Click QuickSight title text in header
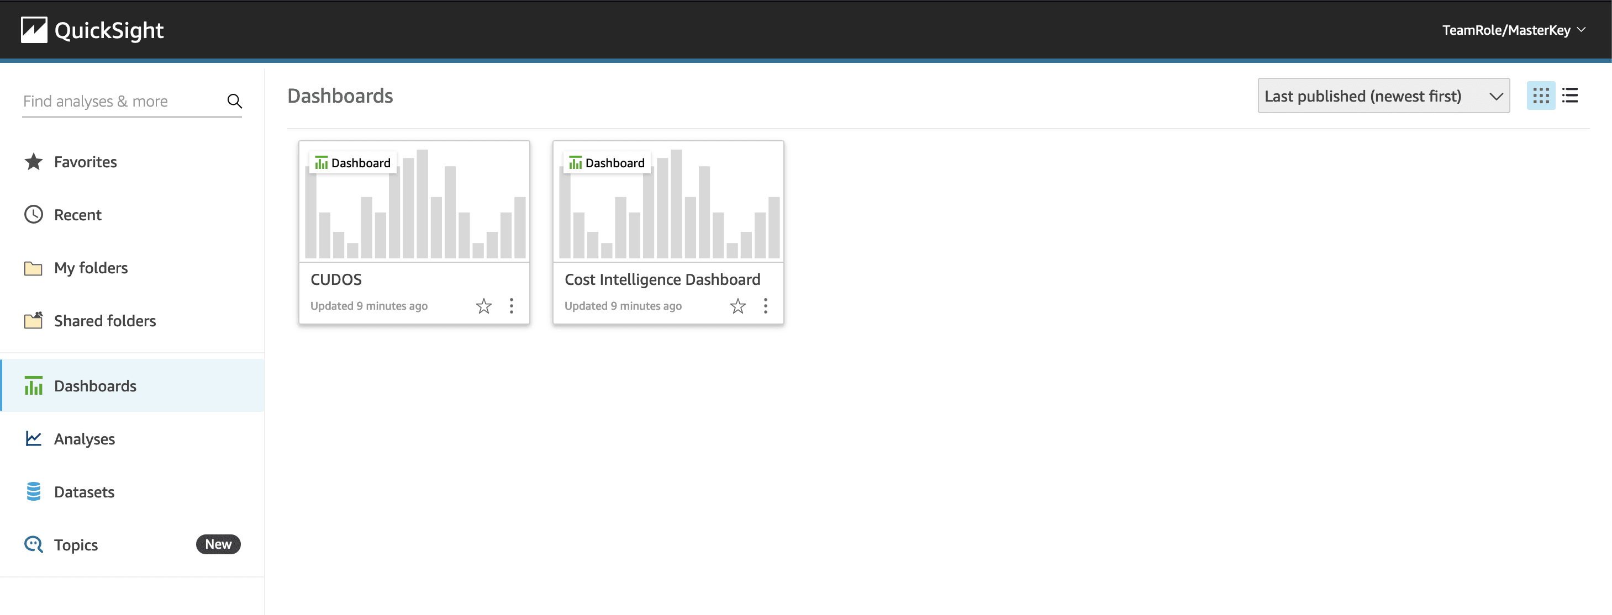1612x615 pixels. click(x=109, y=31)
